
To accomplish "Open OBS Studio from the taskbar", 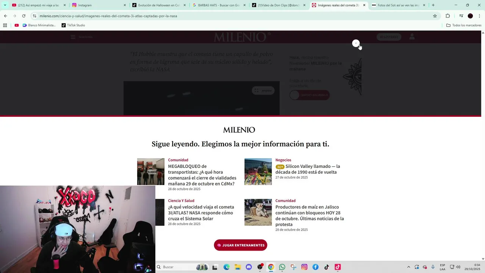I will click(260, 267).
